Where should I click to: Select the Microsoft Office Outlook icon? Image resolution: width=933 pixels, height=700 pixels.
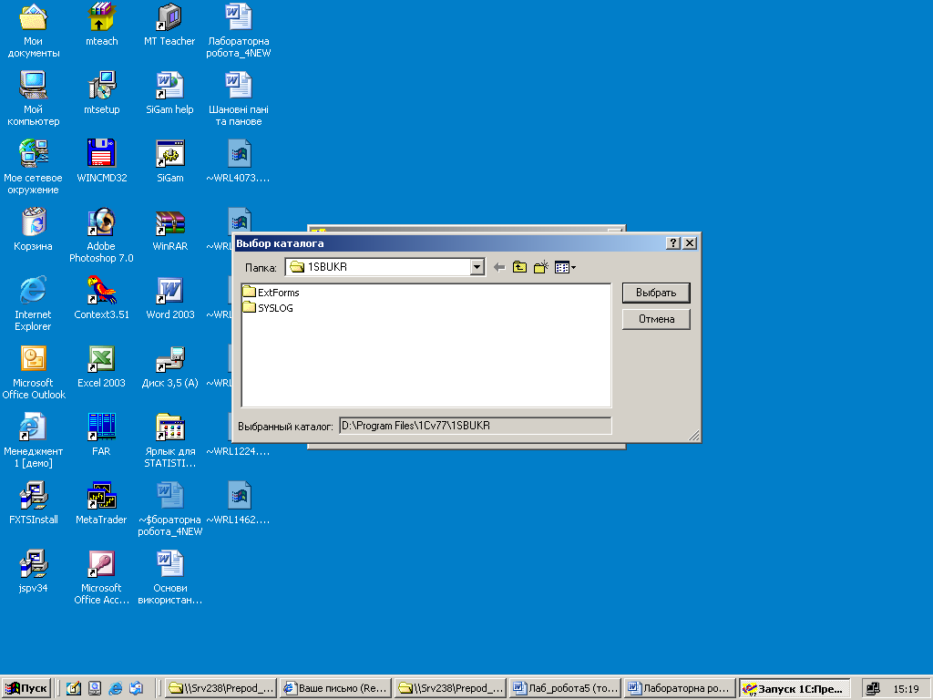click(34, 372)
